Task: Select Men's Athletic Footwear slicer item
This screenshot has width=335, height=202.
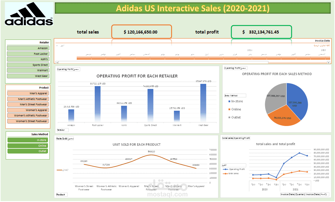Action: 28,99
